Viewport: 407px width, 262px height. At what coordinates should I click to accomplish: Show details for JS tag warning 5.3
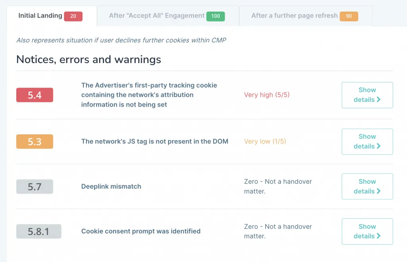tap(367, 142)
